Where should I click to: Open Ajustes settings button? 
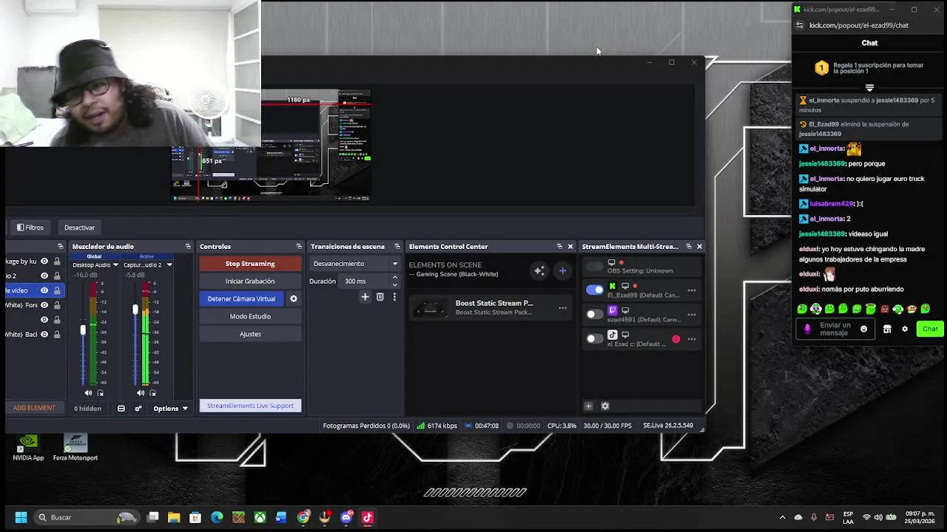pyautogui.click(x=250, y=334)
